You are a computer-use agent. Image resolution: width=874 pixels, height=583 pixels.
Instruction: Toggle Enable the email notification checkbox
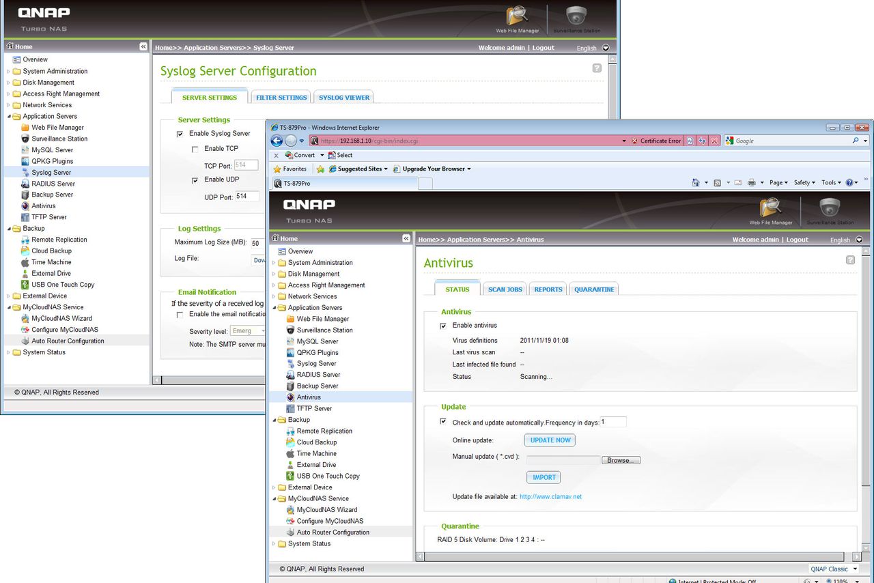180,315
